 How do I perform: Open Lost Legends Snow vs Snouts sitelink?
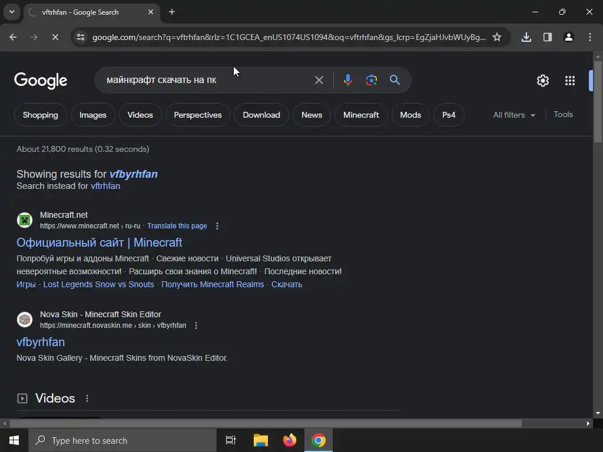point(98,284)
